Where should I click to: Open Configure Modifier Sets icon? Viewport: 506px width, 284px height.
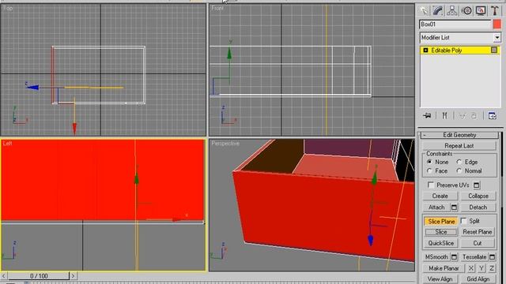[492, 116]
